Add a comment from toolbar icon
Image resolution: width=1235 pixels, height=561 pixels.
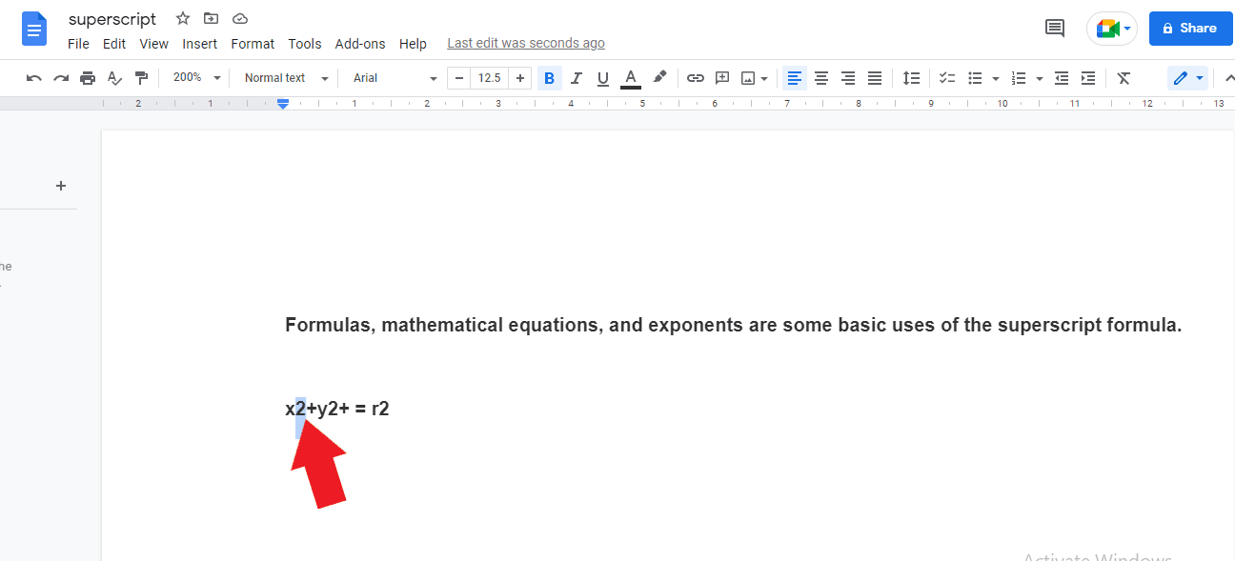(x=722, y=78)
